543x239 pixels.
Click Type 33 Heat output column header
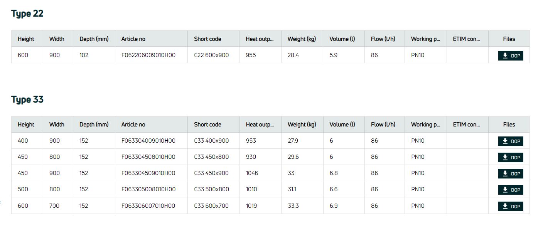[260, 125]
